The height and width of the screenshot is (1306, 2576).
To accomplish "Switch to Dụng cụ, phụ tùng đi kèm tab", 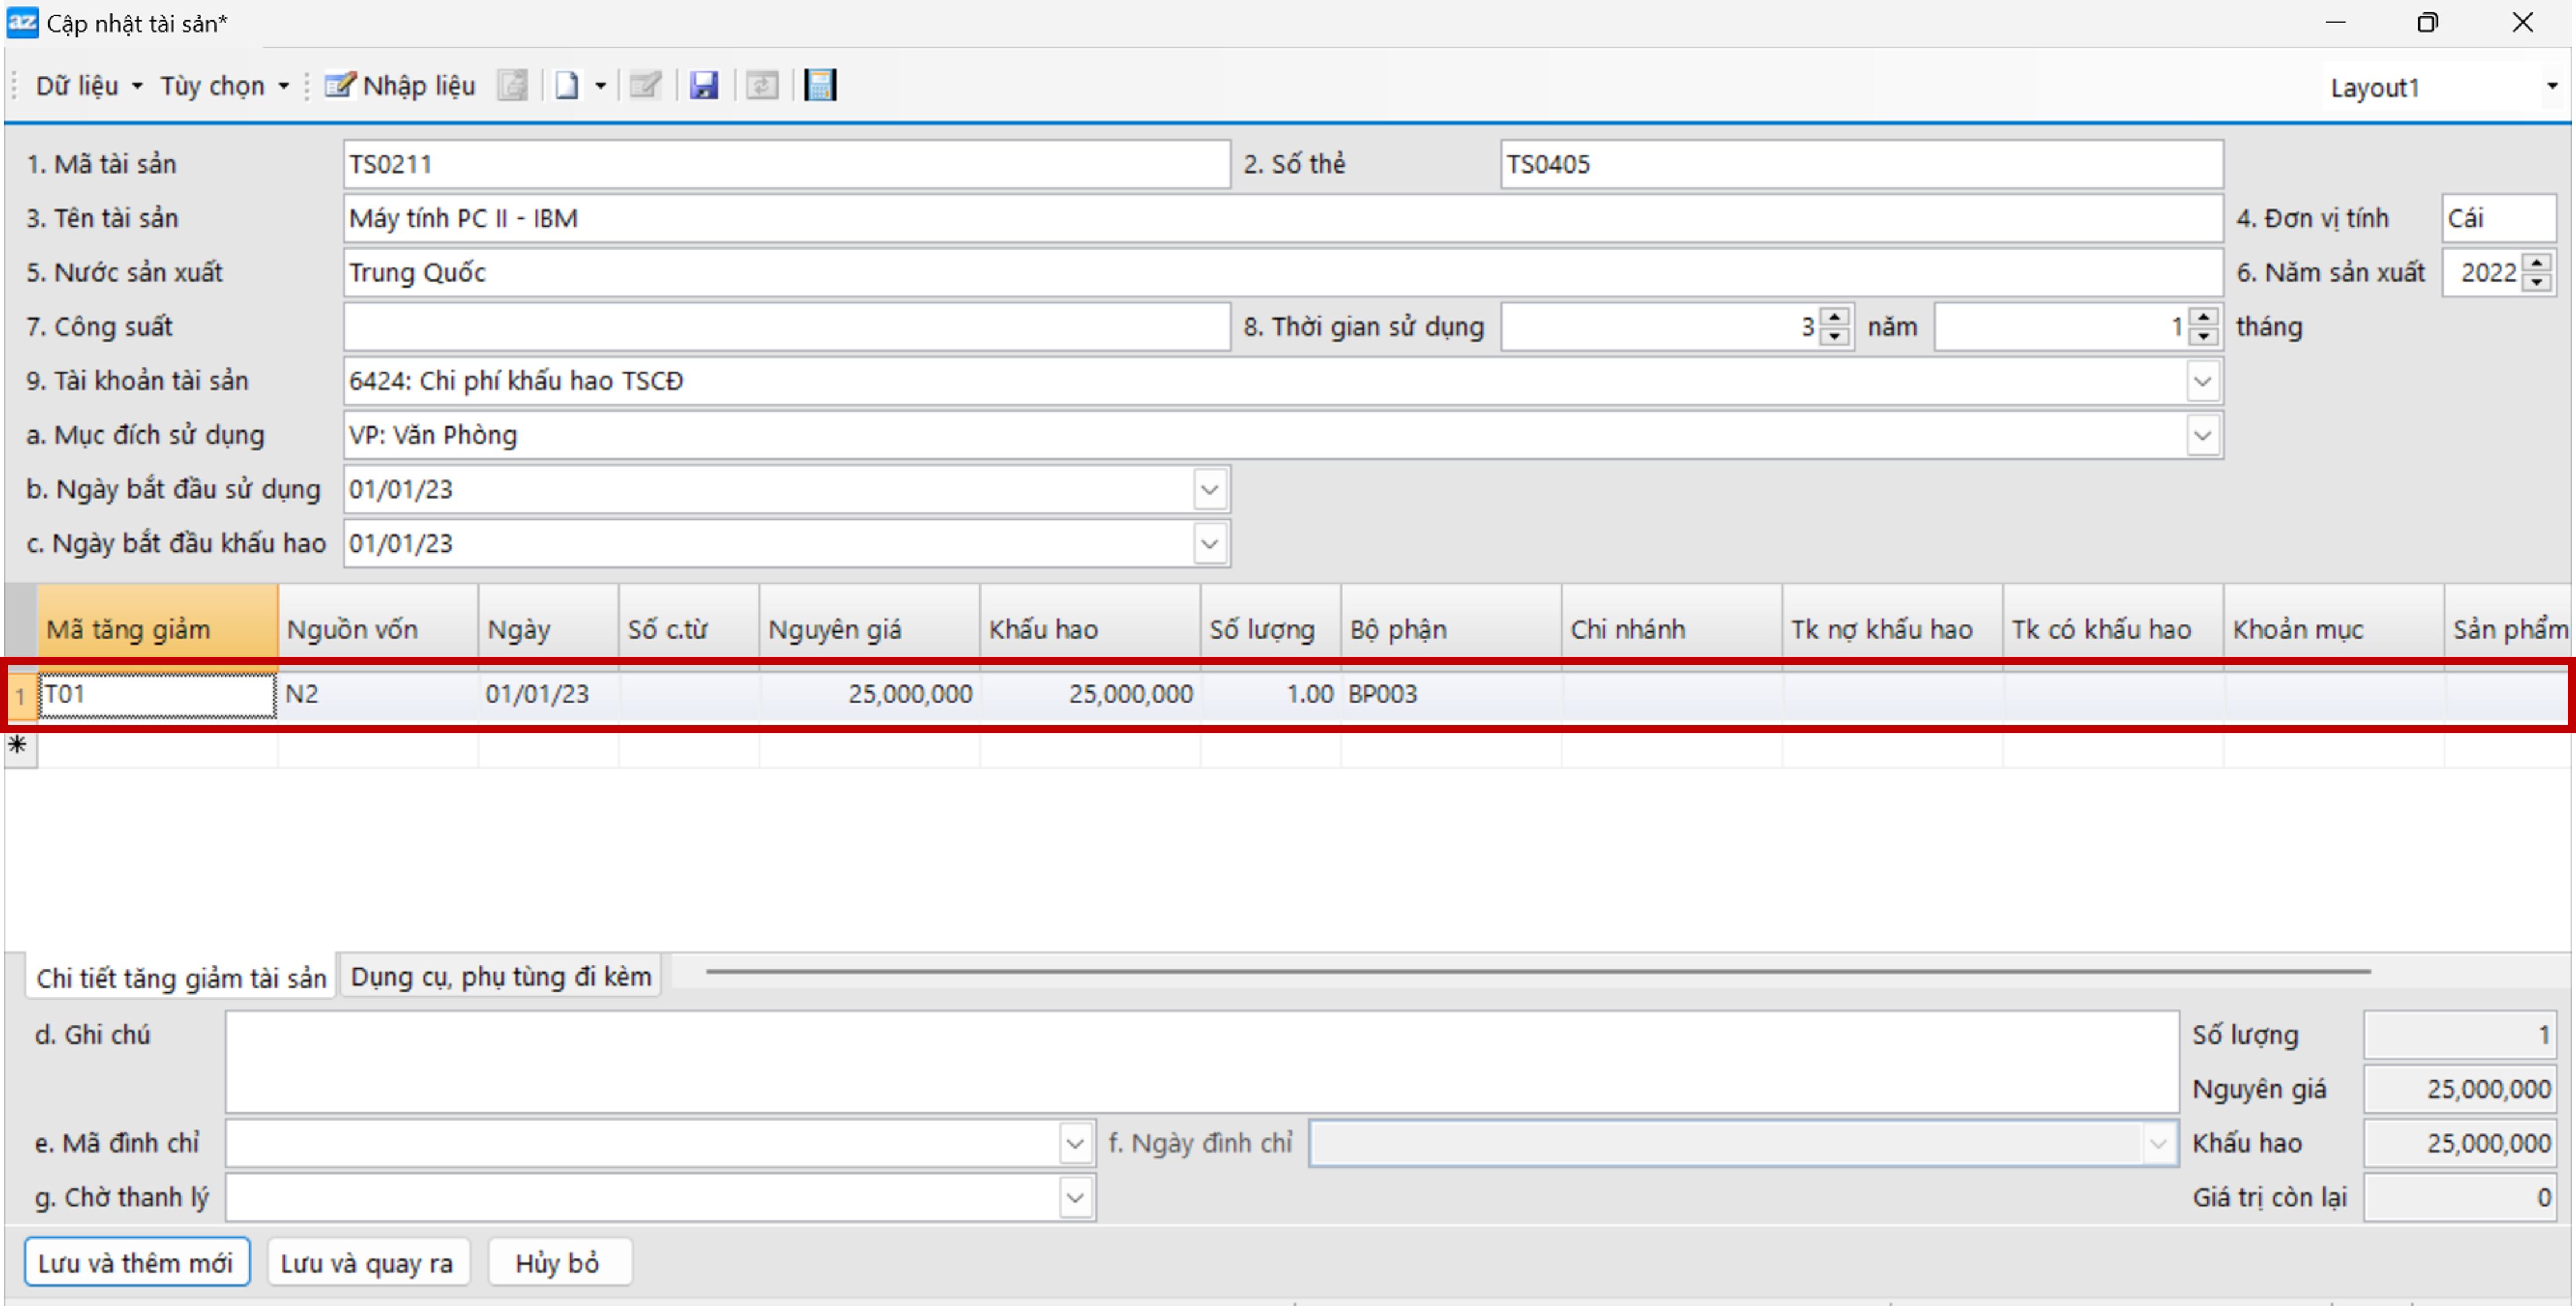I will click(x=500, y=976).
